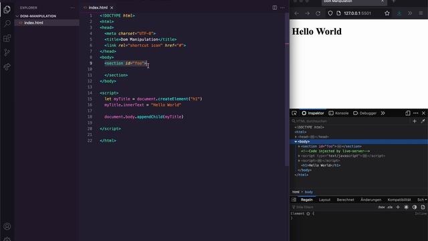Click the tracking protection shield icon
Screen dimensions: 428x241
point(330,13)
